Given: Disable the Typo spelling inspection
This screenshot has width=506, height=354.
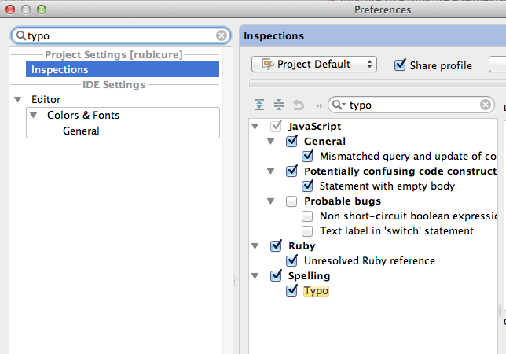Looking at the screenshot, I should pyautogui.click(x=291, y=290).
